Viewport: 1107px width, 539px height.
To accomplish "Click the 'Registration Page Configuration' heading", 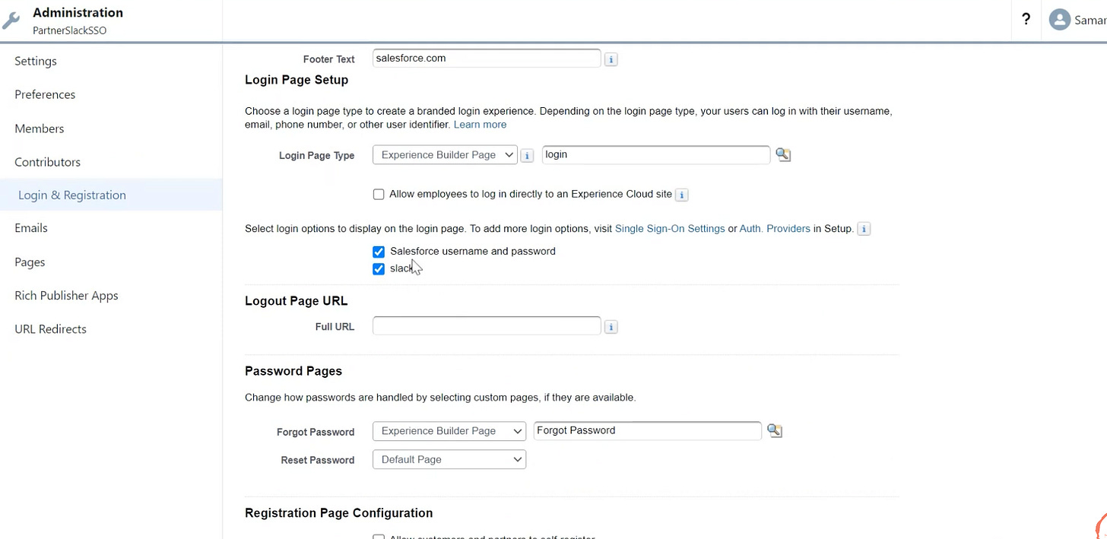I will point(339,513).
